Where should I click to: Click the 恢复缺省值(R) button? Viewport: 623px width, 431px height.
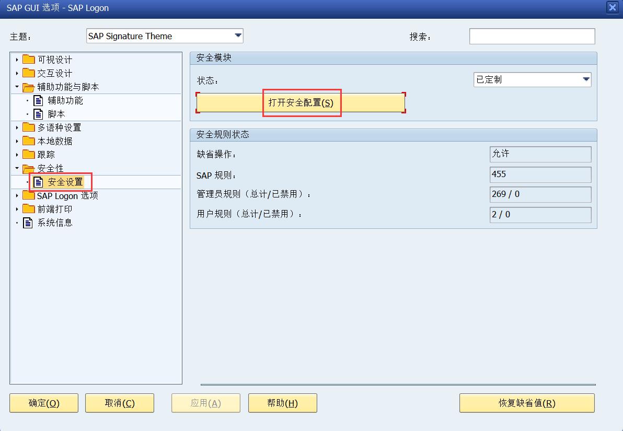(527, 403)
